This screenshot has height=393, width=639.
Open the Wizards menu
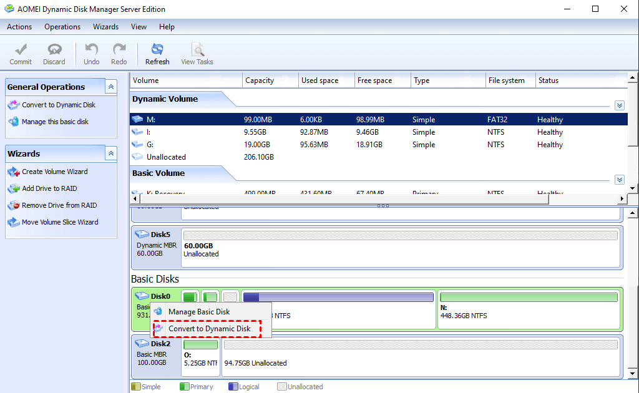coord(105,27)
